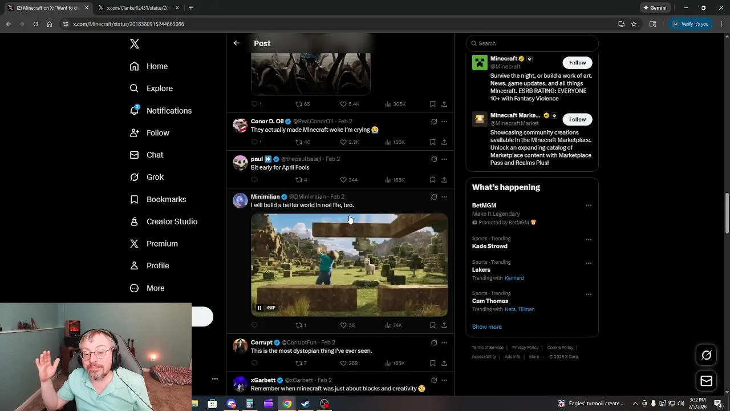Open more options on paul's post

(444, 159)
